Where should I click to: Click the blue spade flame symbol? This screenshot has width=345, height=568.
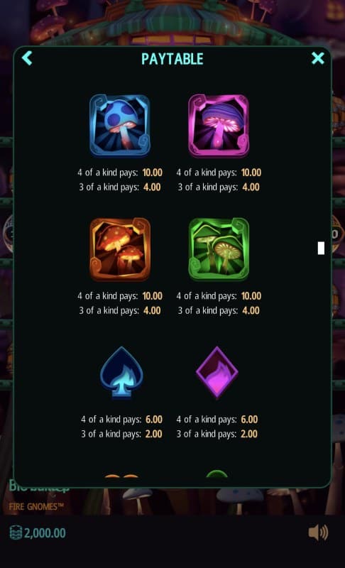click(x=121, y=373)
